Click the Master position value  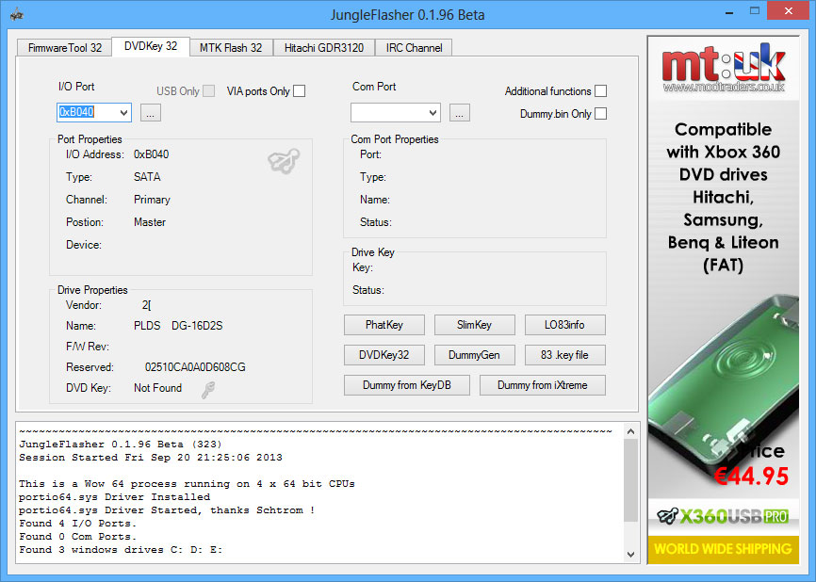(x=150, y=222)
